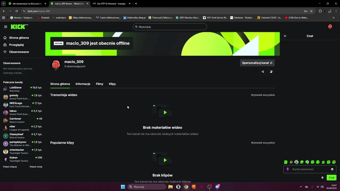Open the takuu recommended channel

point(23,112)
